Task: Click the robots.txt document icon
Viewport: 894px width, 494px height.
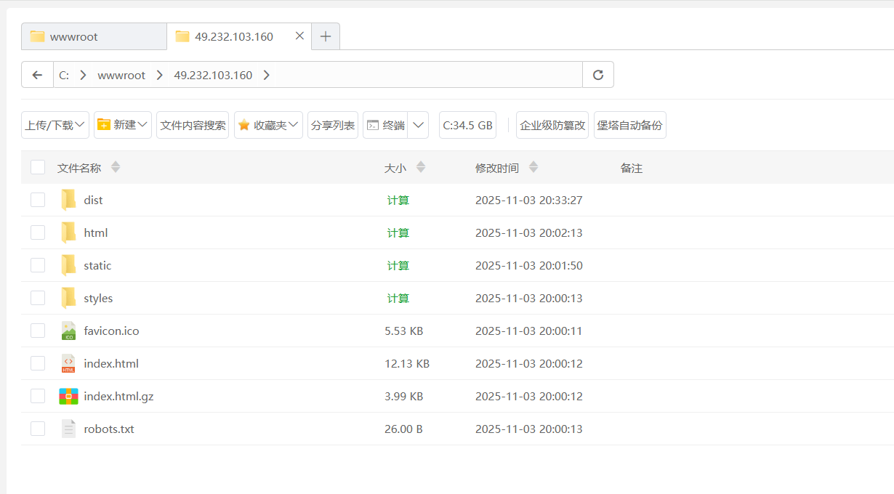Action: click(x=68, y=429)
